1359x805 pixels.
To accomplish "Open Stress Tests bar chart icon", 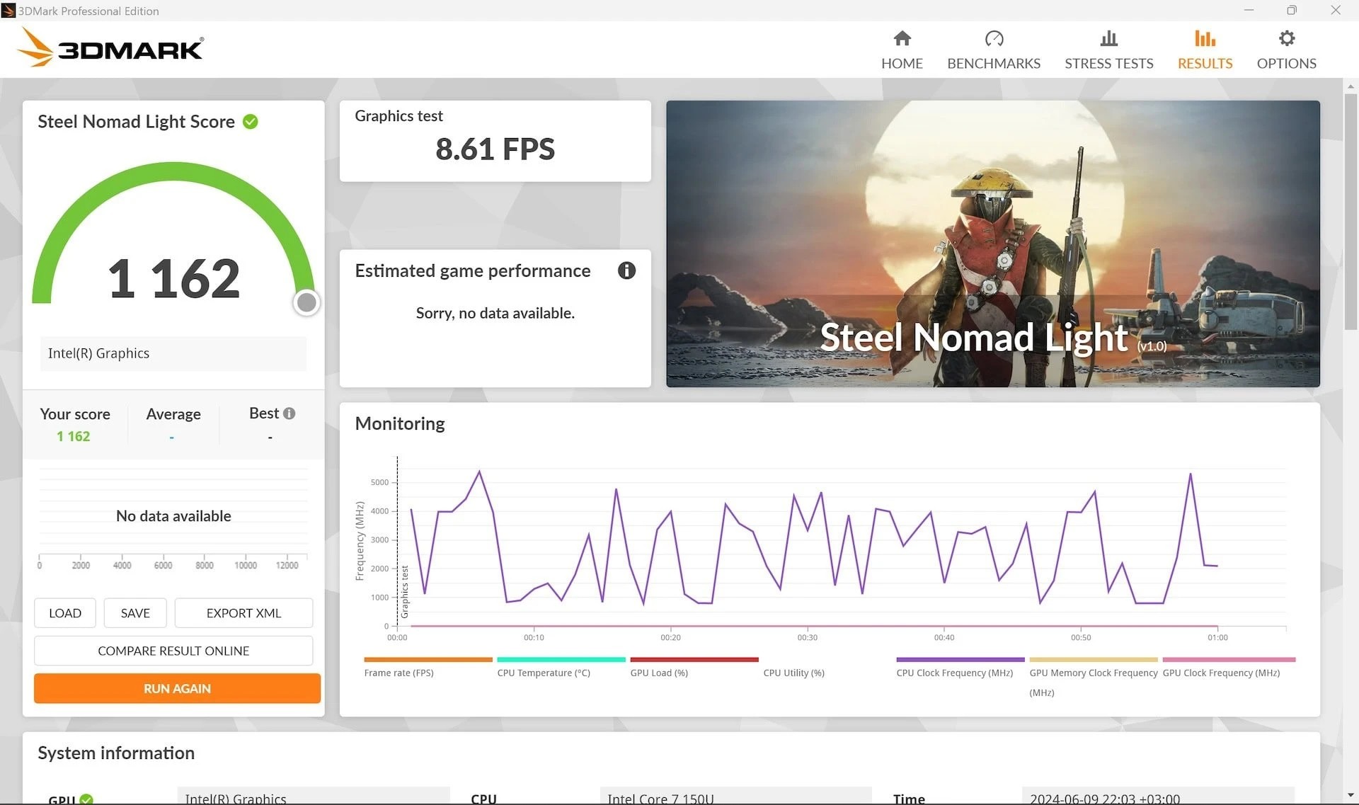I will [x=1108, y=38].
